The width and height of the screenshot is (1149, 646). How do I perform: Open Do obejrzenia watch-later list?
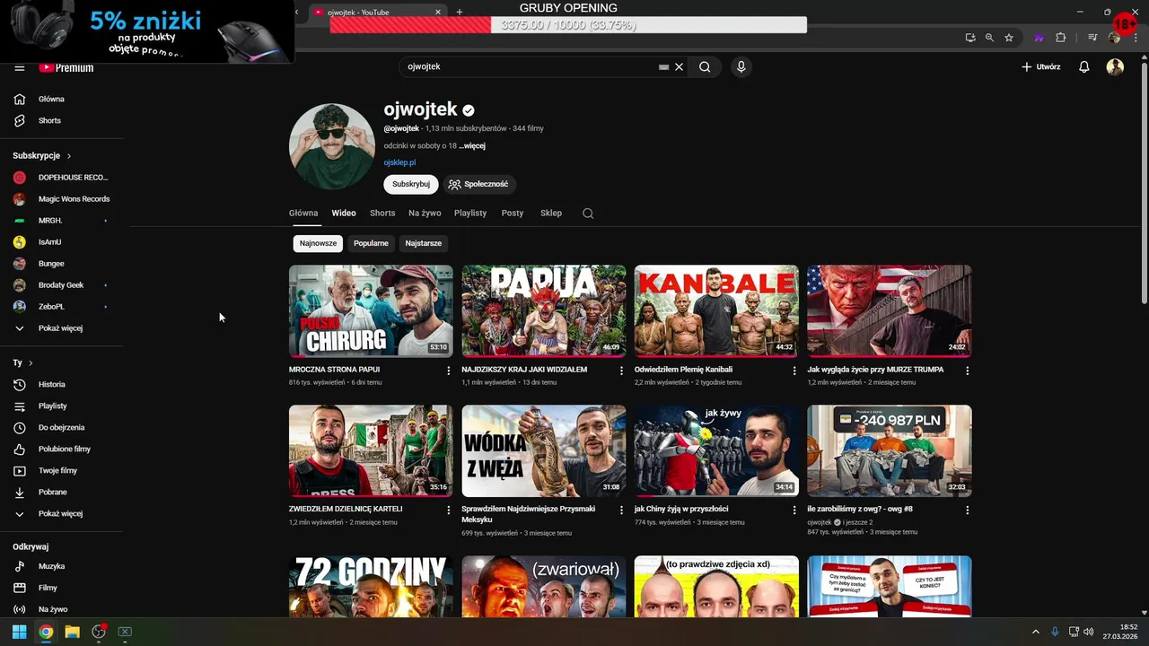pos(61,427)
